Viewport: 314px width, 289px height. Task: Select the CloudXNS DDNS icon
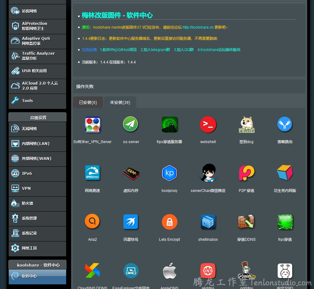(x=92, y=270)
